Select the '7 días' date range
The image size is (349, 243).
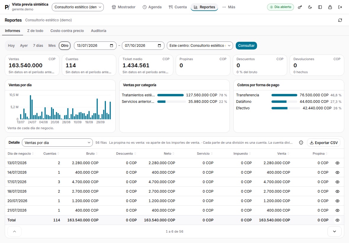click(x=38, y=46)
